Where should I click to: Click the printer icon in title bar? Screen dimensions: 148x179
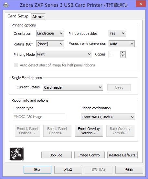(x=6, y=5)
